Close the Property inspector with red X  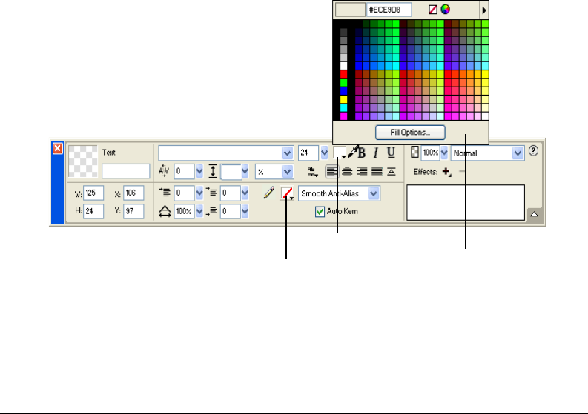click(x=57, y=148)
